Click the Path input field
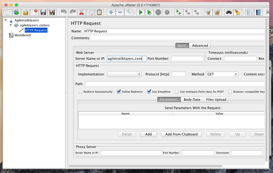273x173 pixels. [175, 84]
